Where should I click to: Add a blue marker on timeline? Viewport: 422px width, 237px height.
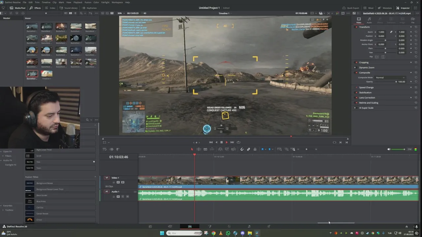tap(269, 149)
